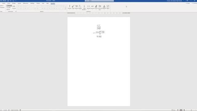The height and width of the screenshot is (111, 197).
Task: Insert the infinity symbol from Symbols gallery
Action: [x=21, y=6]
